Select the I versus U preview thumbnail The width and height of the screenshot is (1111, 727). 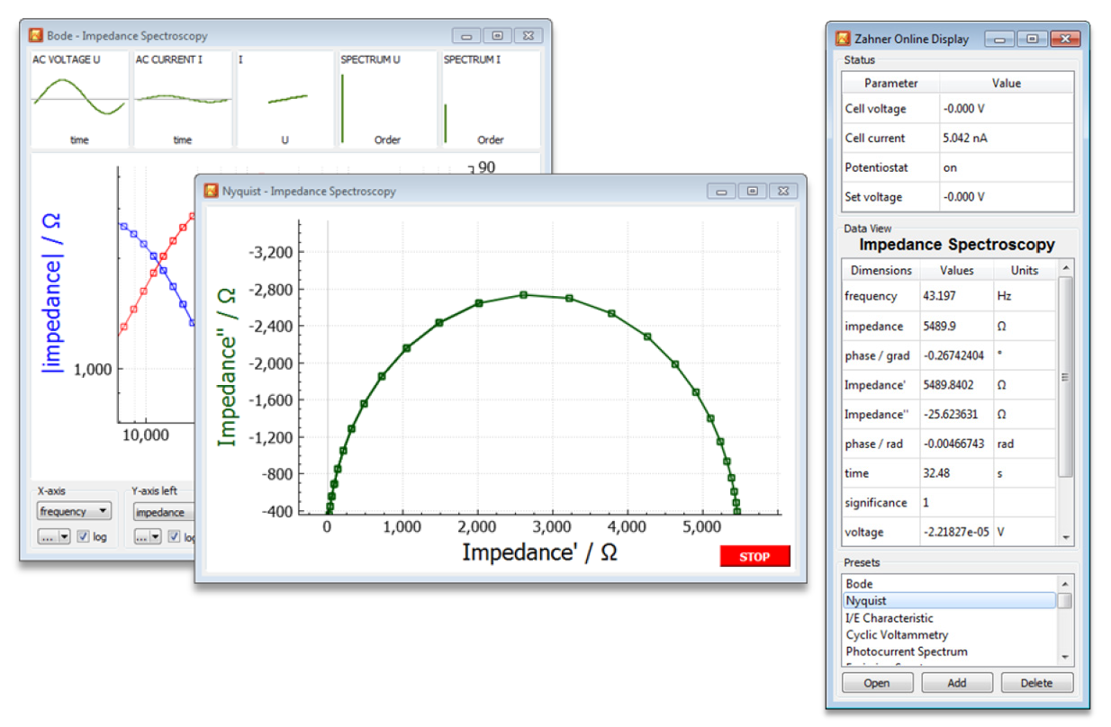point(285,99)
